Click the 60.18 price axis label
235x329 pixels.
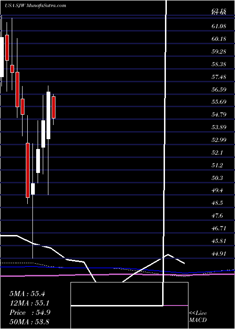coord(219,39)
